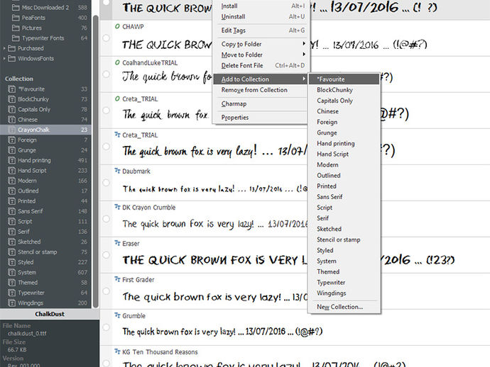Click the Sketched collection icon in sidebar
The height and width of the screenshot is (367, 490).
pyautogui.click(x=11, y=242)
